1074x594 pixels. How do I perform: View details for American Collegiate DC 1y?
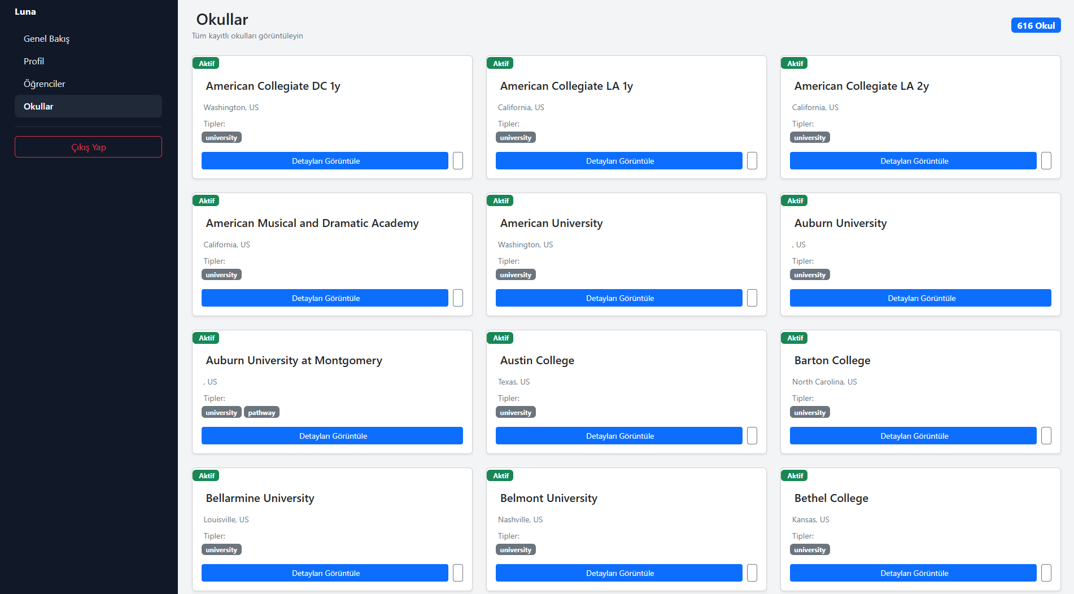pos(325,161)
